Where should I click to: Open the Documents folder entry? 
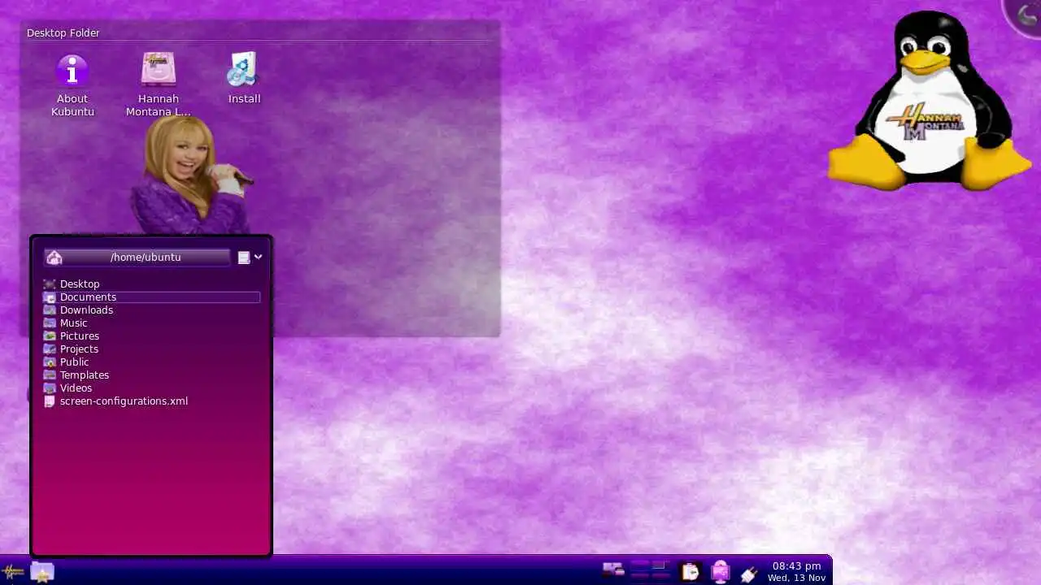pyautogui.click(x=151, y=297)
